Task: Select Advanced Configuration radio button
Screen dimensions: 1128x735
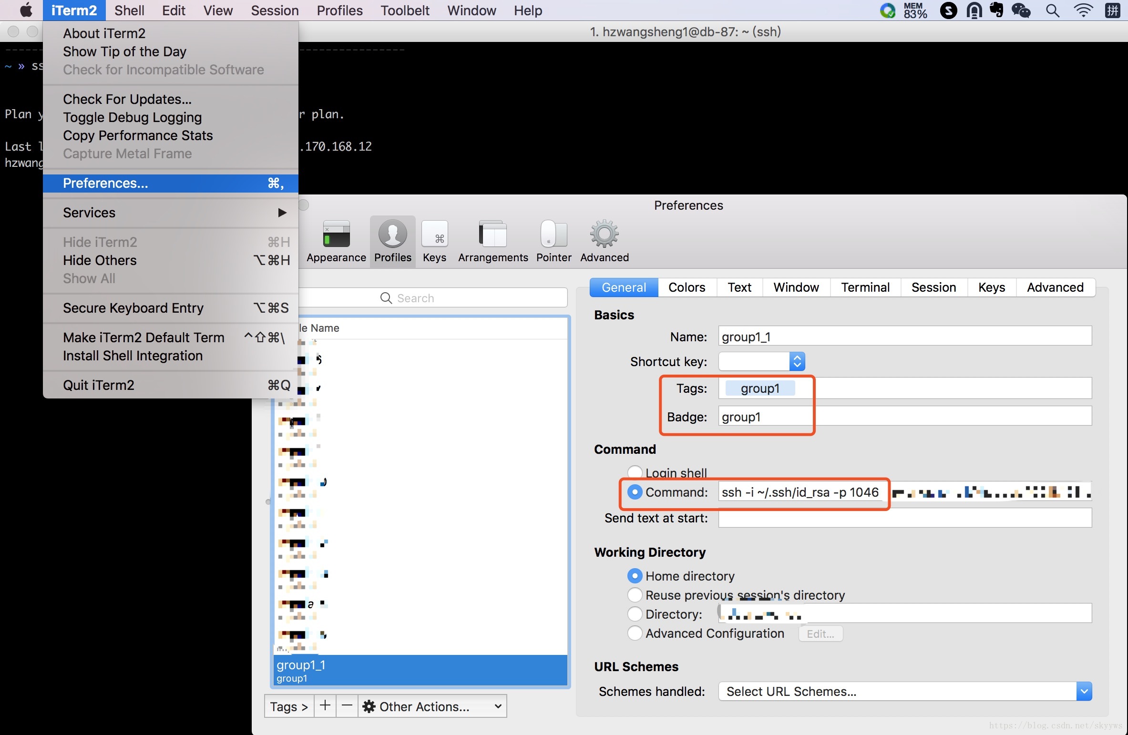Action: tap(635, 633)
